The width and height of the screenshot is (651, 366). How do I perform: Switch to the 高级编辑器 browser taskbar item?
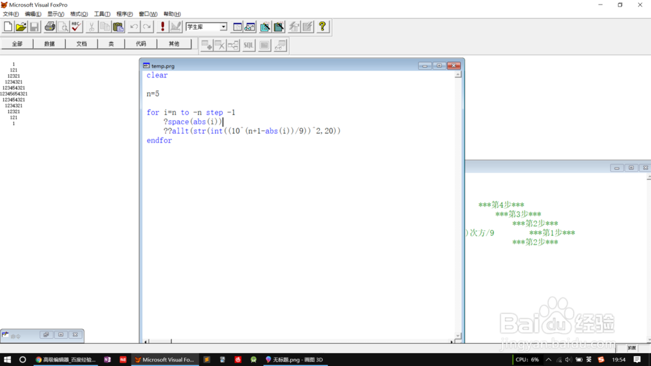point(66,359)
